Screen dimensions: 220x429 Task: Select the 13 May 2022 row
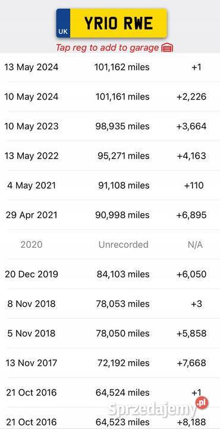point(110,156)
